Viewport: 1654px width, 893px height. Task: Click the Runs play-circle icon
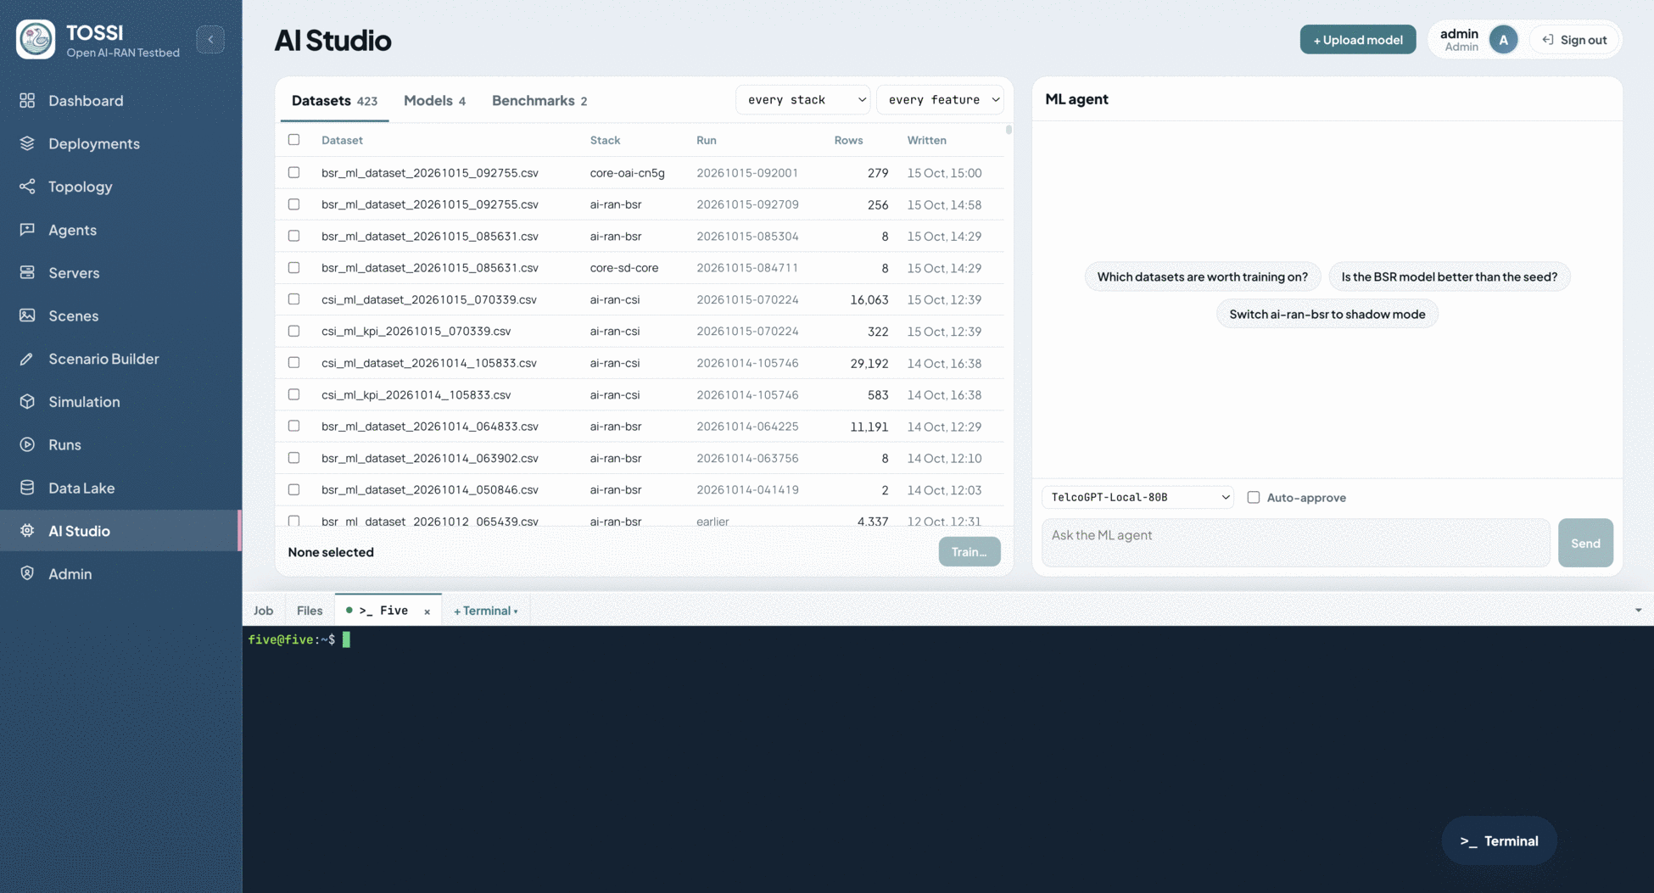coord(27,444)
